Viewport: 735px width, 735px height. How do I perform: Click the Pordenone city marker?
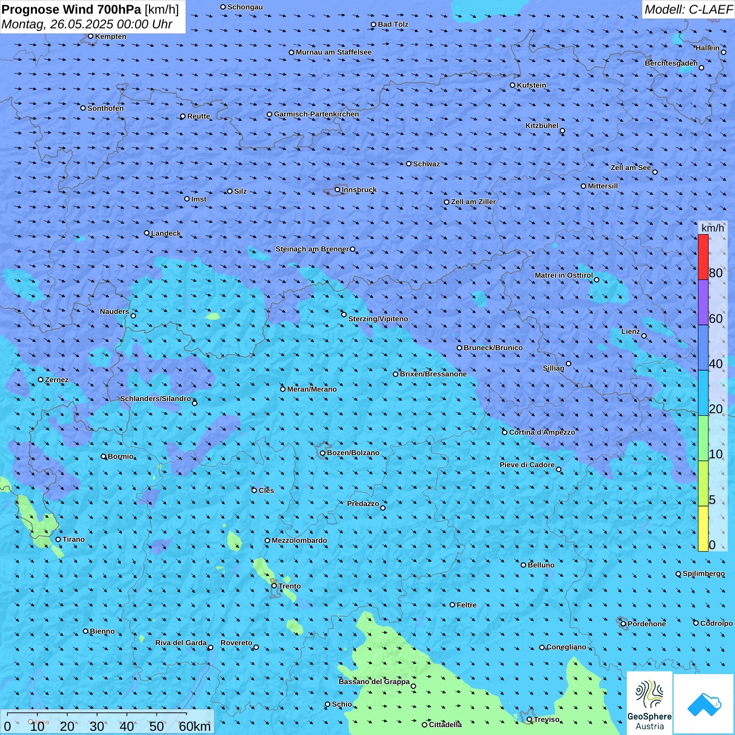pyautogui.click(x=624, y=624)
